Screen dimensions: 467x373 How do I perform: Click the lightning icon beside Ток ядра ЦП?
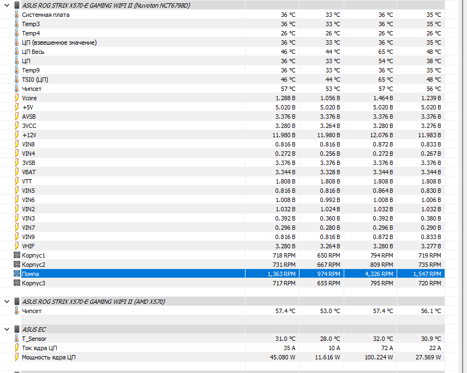(17, 348)
